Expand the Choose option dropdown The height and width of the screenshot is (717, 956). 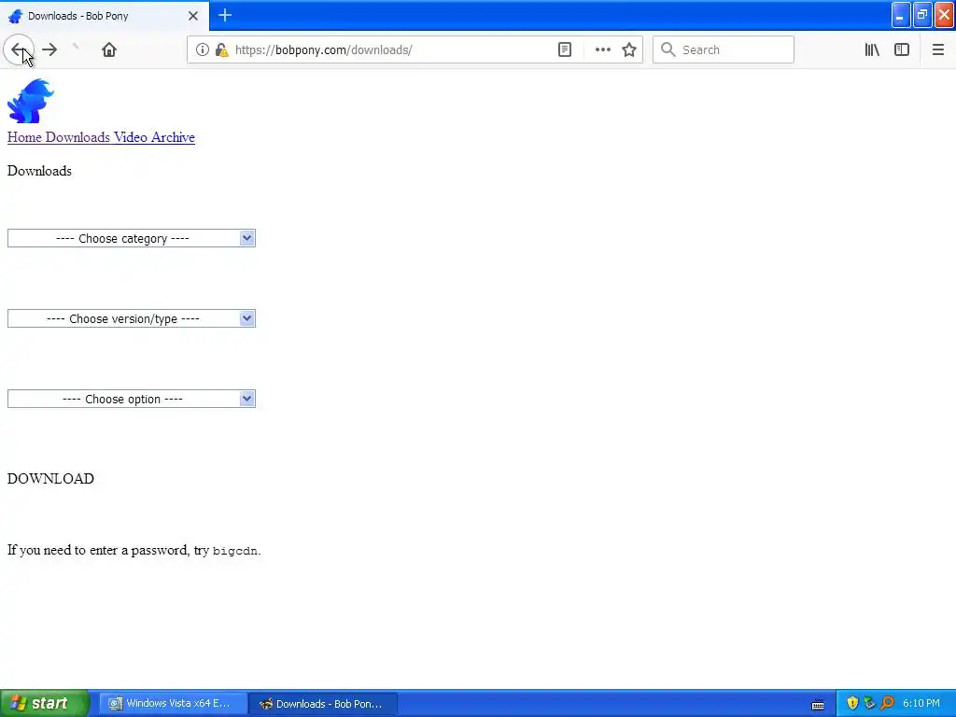click(x=131, y=400)
